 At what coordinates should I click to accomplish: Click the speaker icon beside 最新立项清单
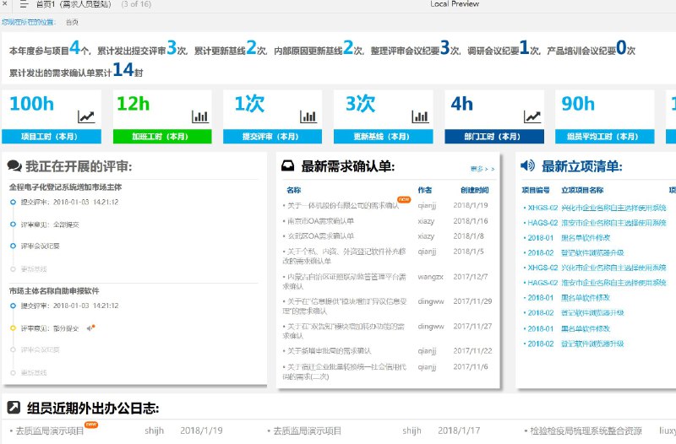coord(527,165)
